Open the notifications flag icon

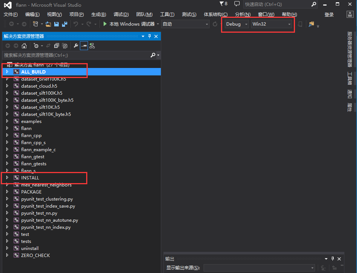click(223, 4)
